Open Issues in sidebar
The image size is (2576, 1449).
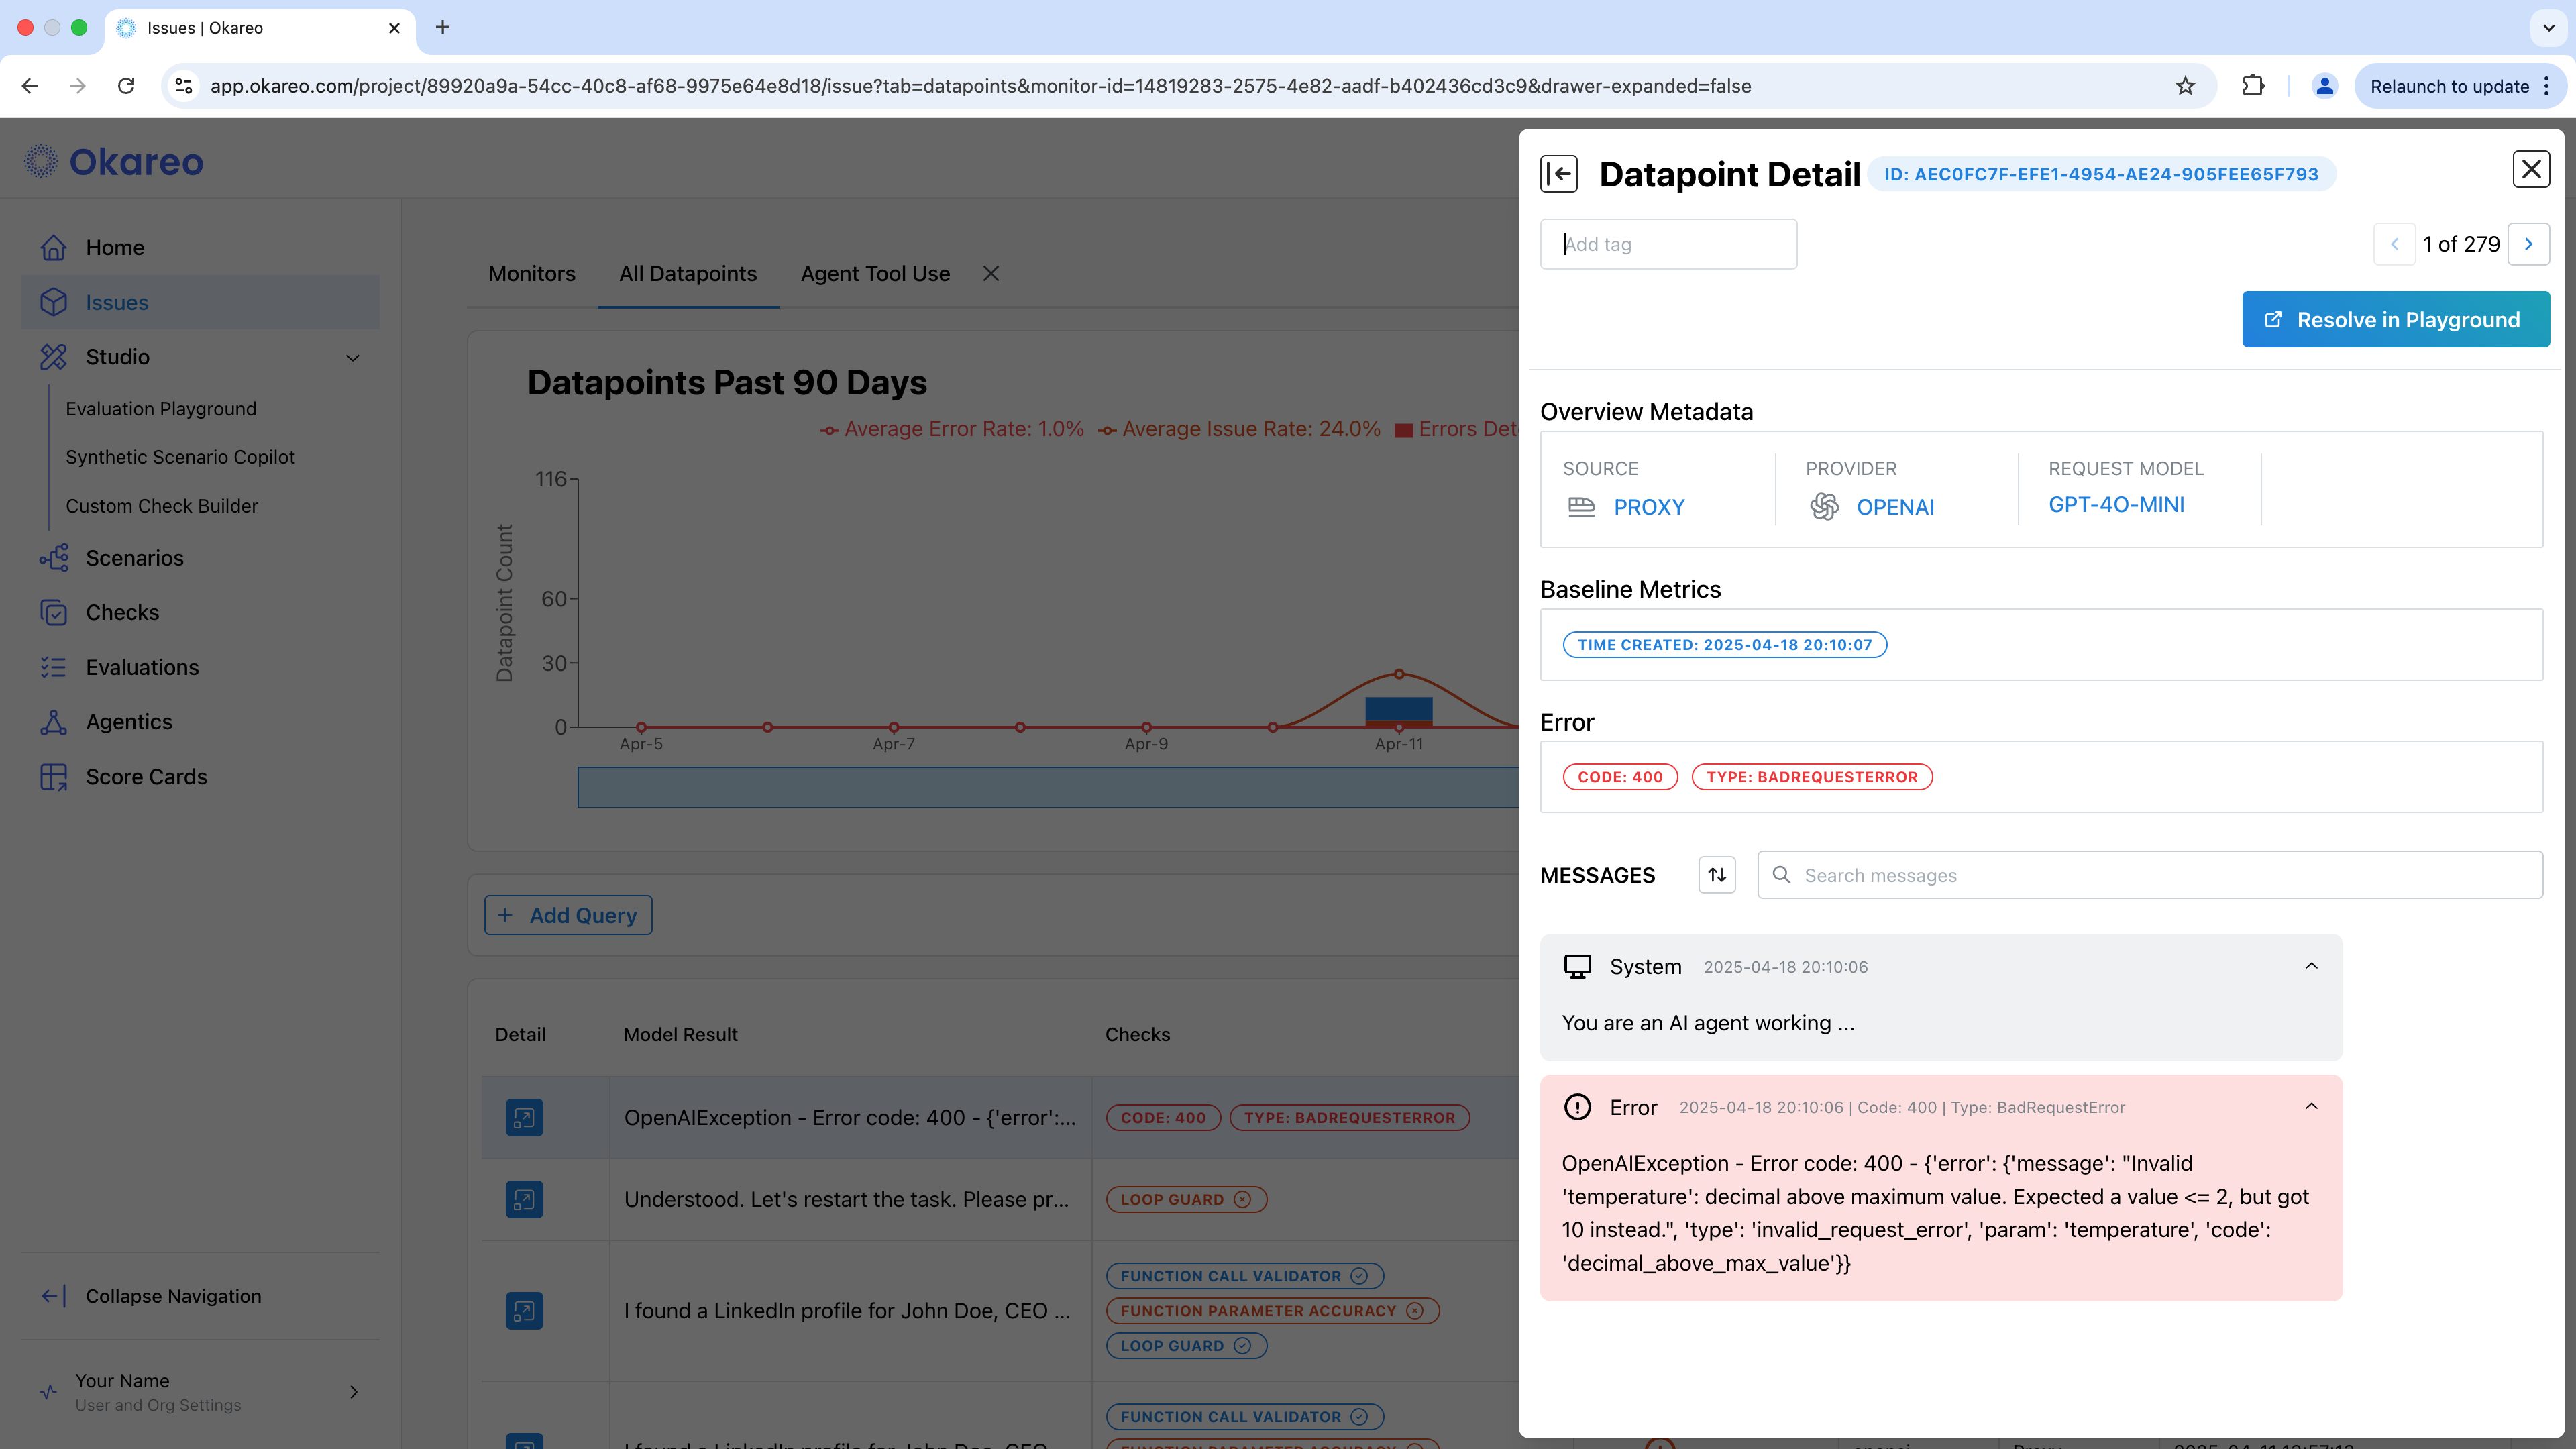click(x=200, y=302)
